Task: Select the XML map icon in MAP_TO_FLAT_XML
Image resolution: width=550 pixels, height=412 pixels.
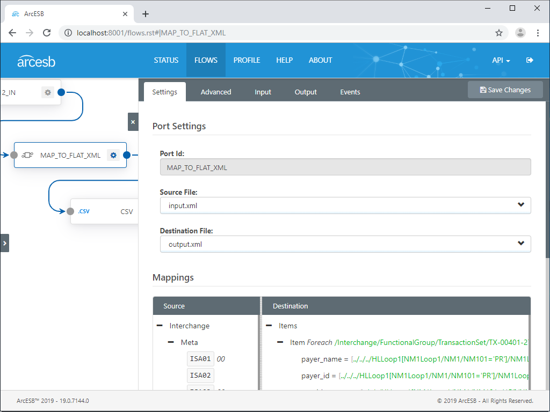Action: point(29,155)
